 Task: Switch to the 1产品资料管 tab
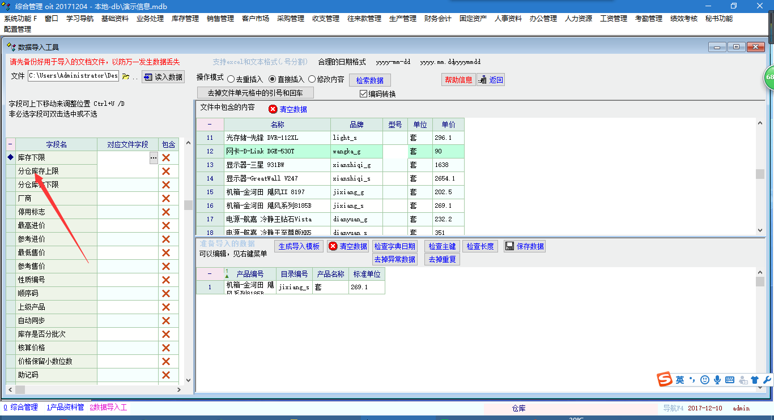pyautogui.click(x=65, y=407)
